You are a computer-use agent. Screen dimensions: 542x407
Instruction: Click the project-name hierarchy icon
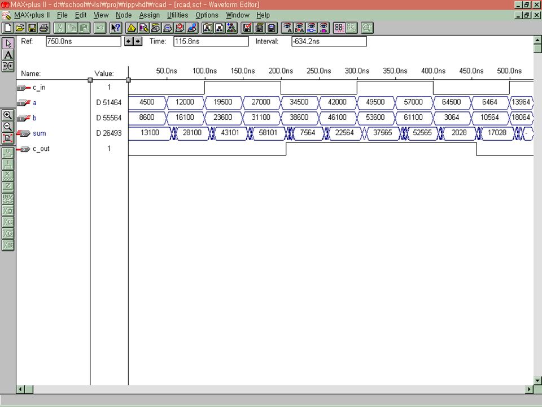[207, 28]
